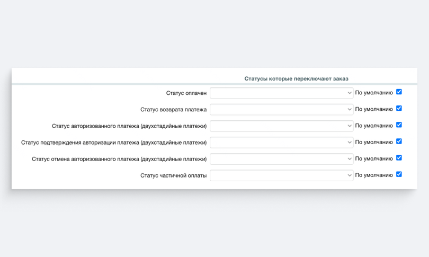The width and height of the screenshot is (429, 257).
Task: Uncheck default box for "Статус подтверждения авторизации"
Action: click(x=399, y=141)
